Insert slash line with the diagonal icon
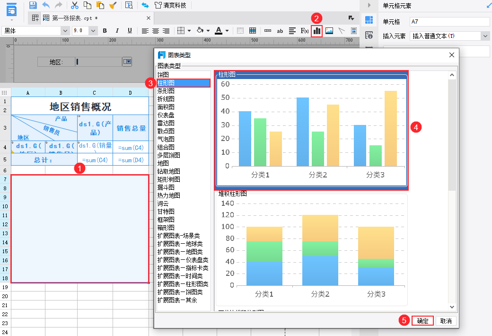 tap(342, 31)
